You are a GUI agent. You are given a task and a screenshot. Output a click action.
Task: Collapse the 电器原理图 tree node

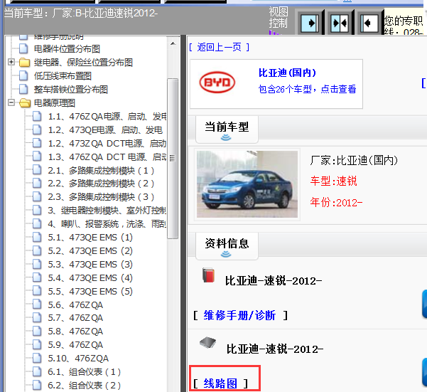pyautogui.click(x=11, y=102)
